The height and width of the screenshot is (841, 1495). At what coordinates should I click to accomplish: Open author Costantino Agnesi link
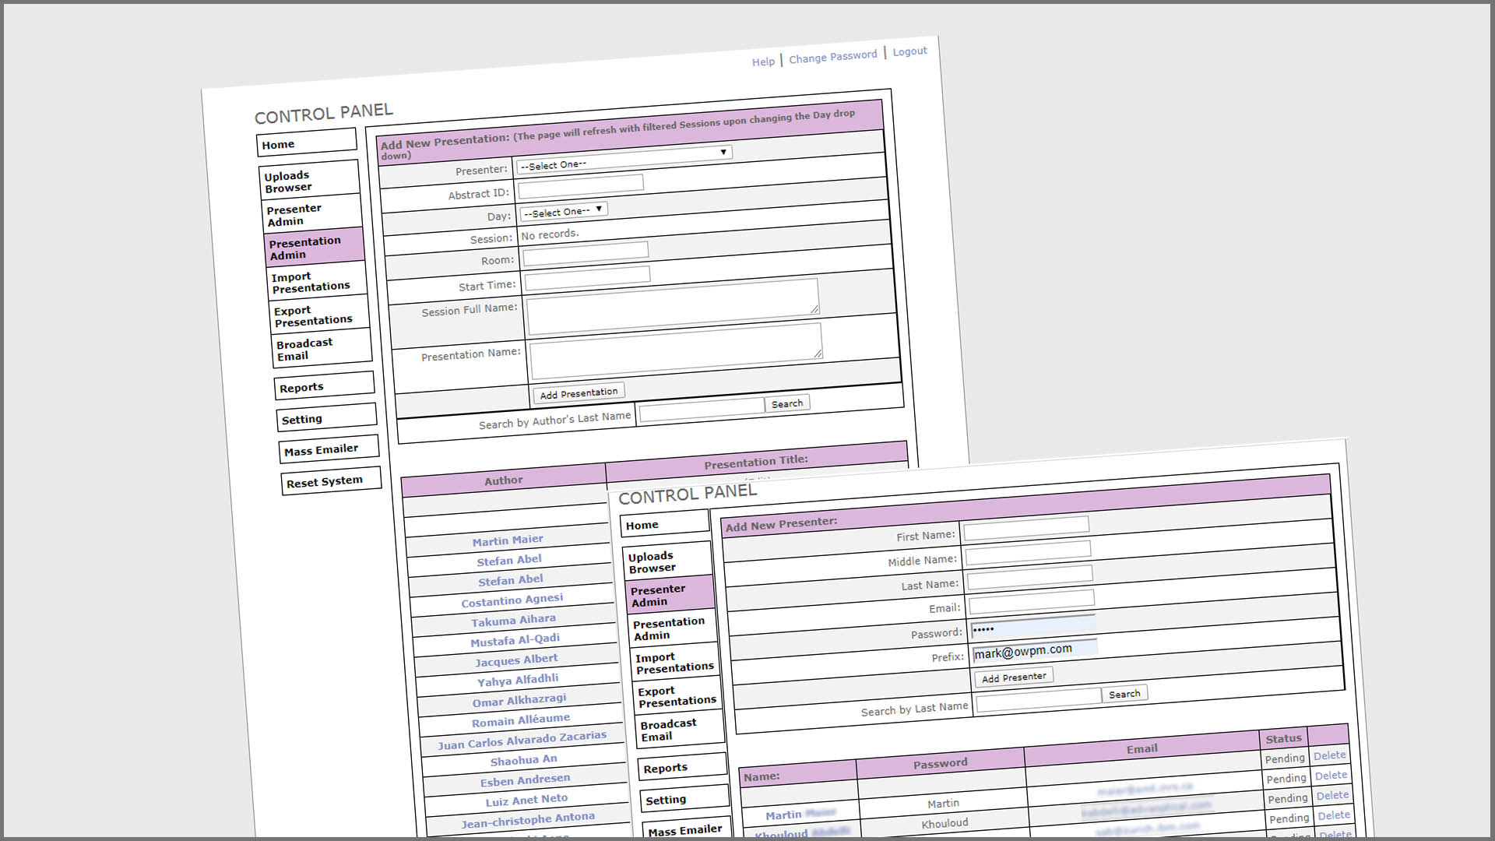coord(512,600)
